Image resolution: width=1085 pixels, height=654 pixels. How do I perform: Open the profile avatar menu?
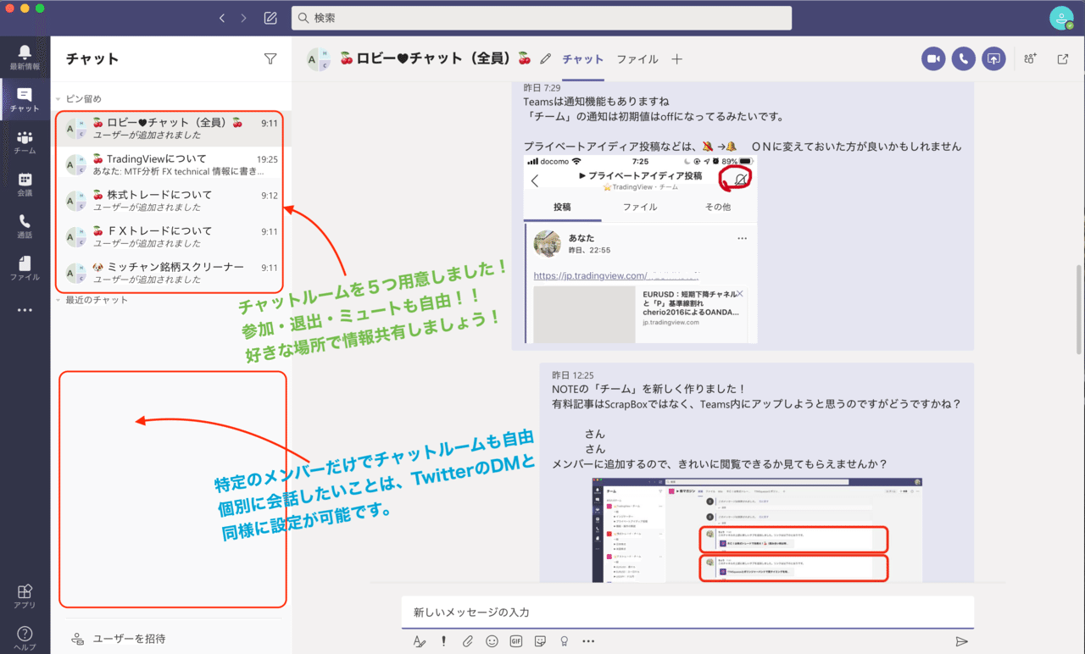coord(1061,18)
